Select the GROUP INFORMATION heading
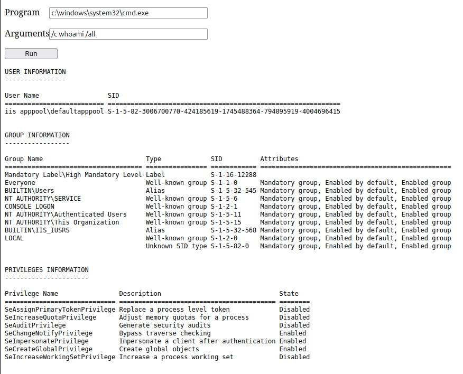Viewport: 463px width, 374px height. [37, 135]
